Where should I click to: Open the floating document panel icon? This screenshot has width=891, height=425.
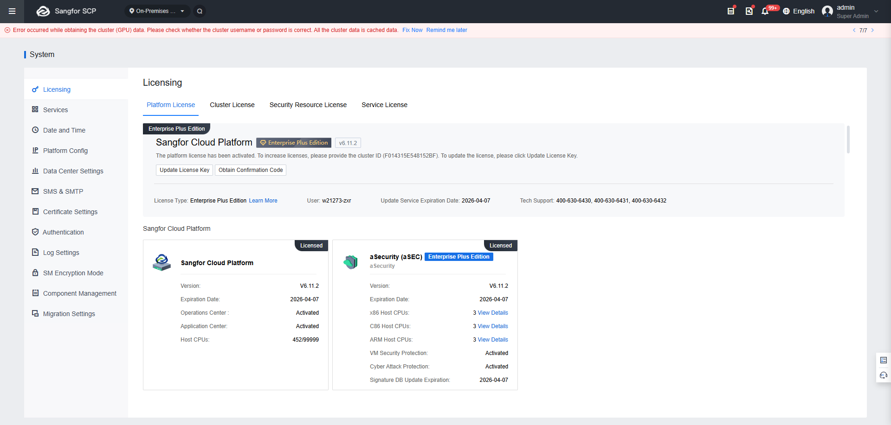coord(884,360)
